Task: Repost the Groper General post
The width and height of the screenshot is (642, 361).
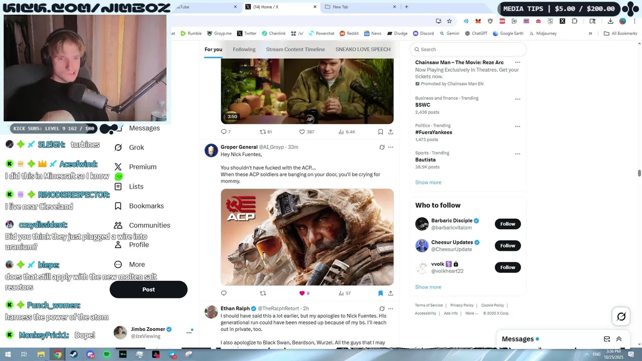Action: [x=263, y=293]
